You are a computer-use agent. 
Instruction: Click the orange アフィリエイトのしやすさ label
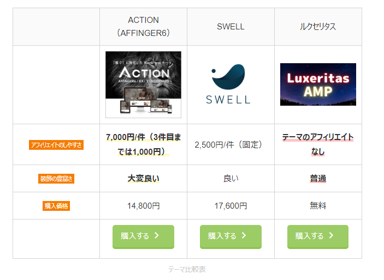coord(56,145)
